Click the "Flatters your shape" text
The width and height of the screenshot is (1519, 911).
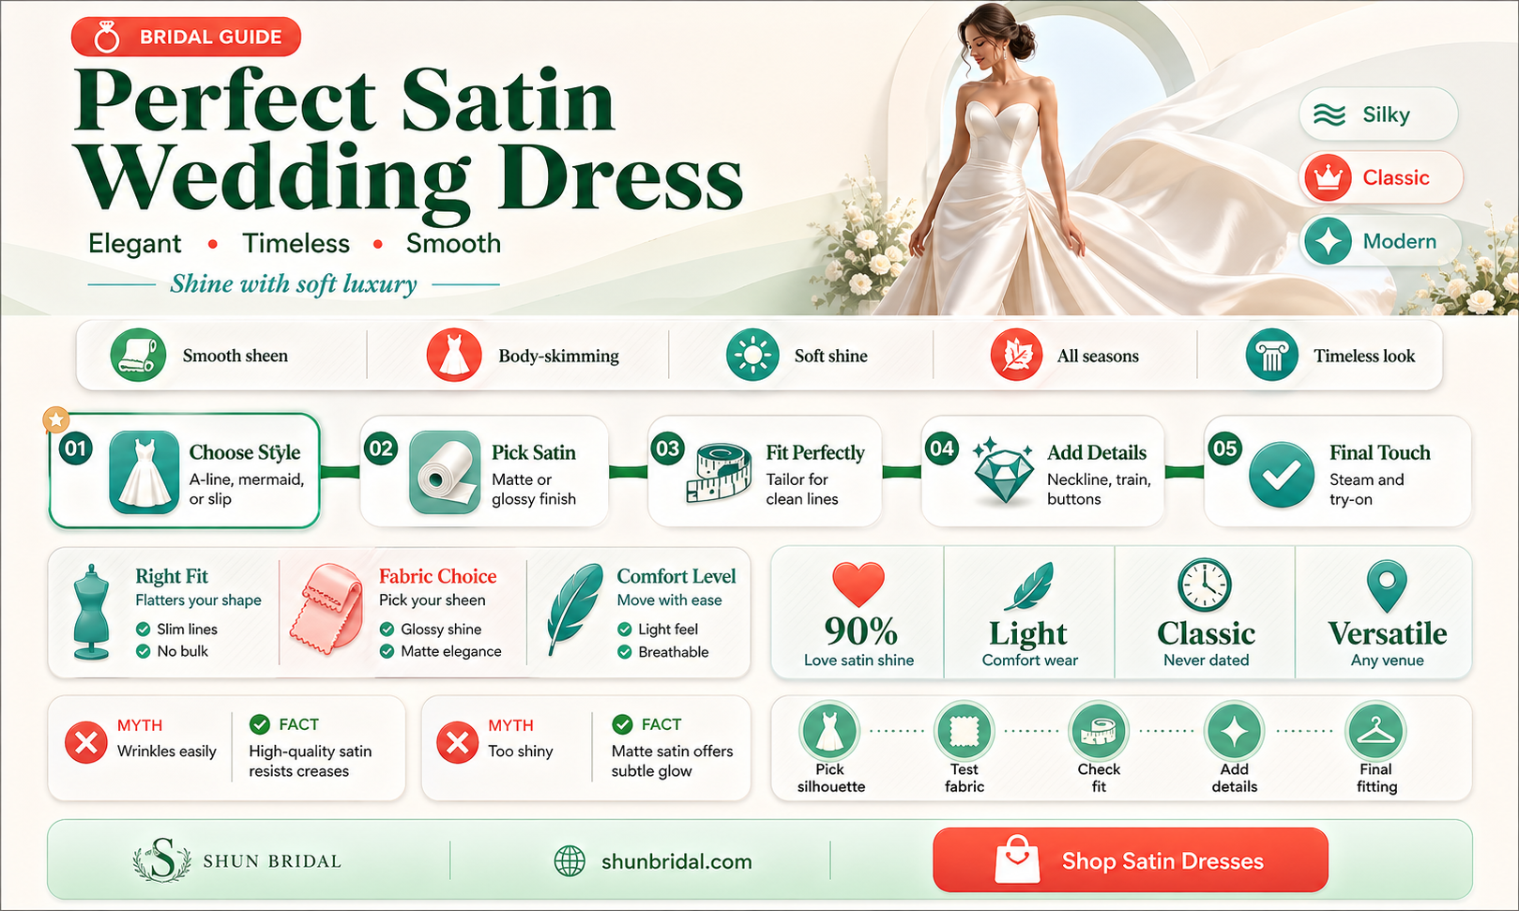(198, 600)
